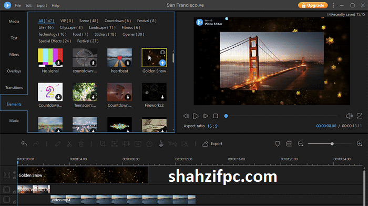The width and height of the screenshot is (368, 206).
Task: Open fullscreen preview
Action: (360, 116)
